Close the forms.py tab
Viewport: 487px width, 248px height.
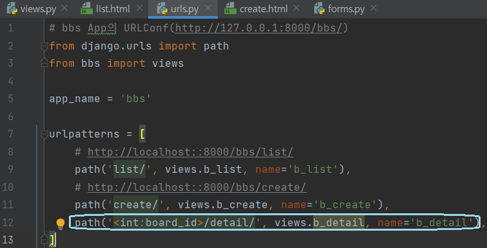[x=374, y=8]
